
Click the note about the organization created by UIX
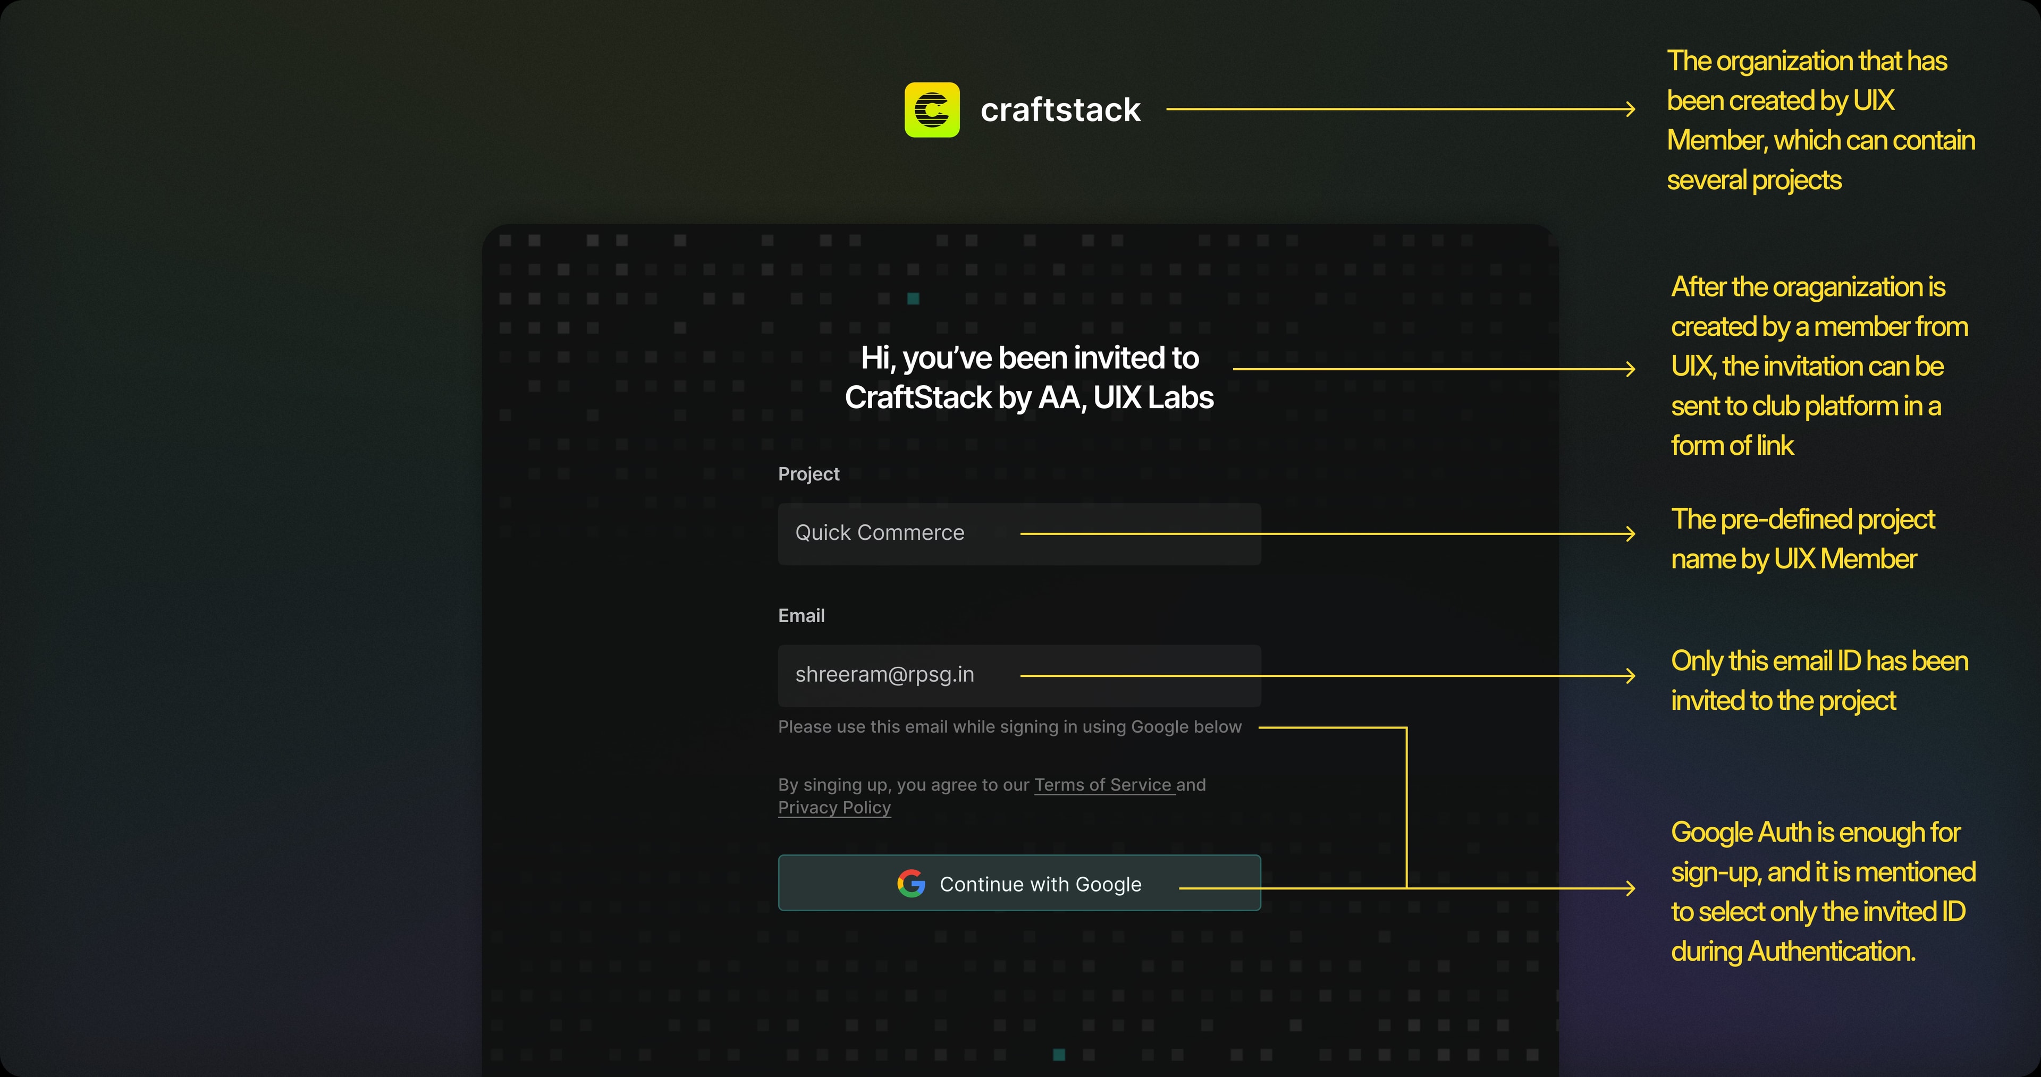pos(1821,121)
